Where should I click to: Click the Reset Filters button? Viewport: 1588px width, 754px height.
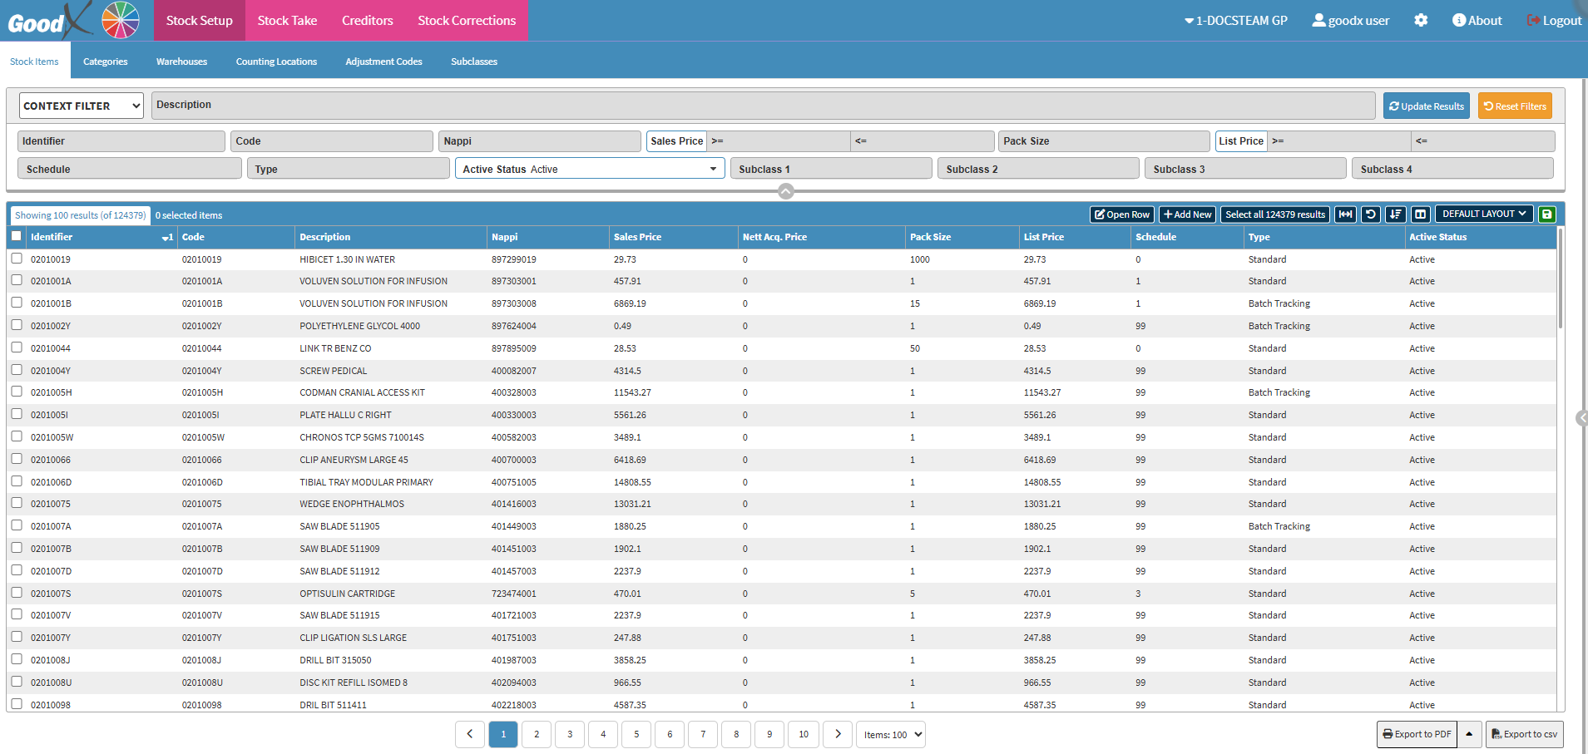coord(1514,106)
